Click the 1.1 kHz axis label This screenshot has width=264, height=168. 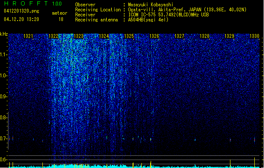pyautogui.click(x=3, y=55)
